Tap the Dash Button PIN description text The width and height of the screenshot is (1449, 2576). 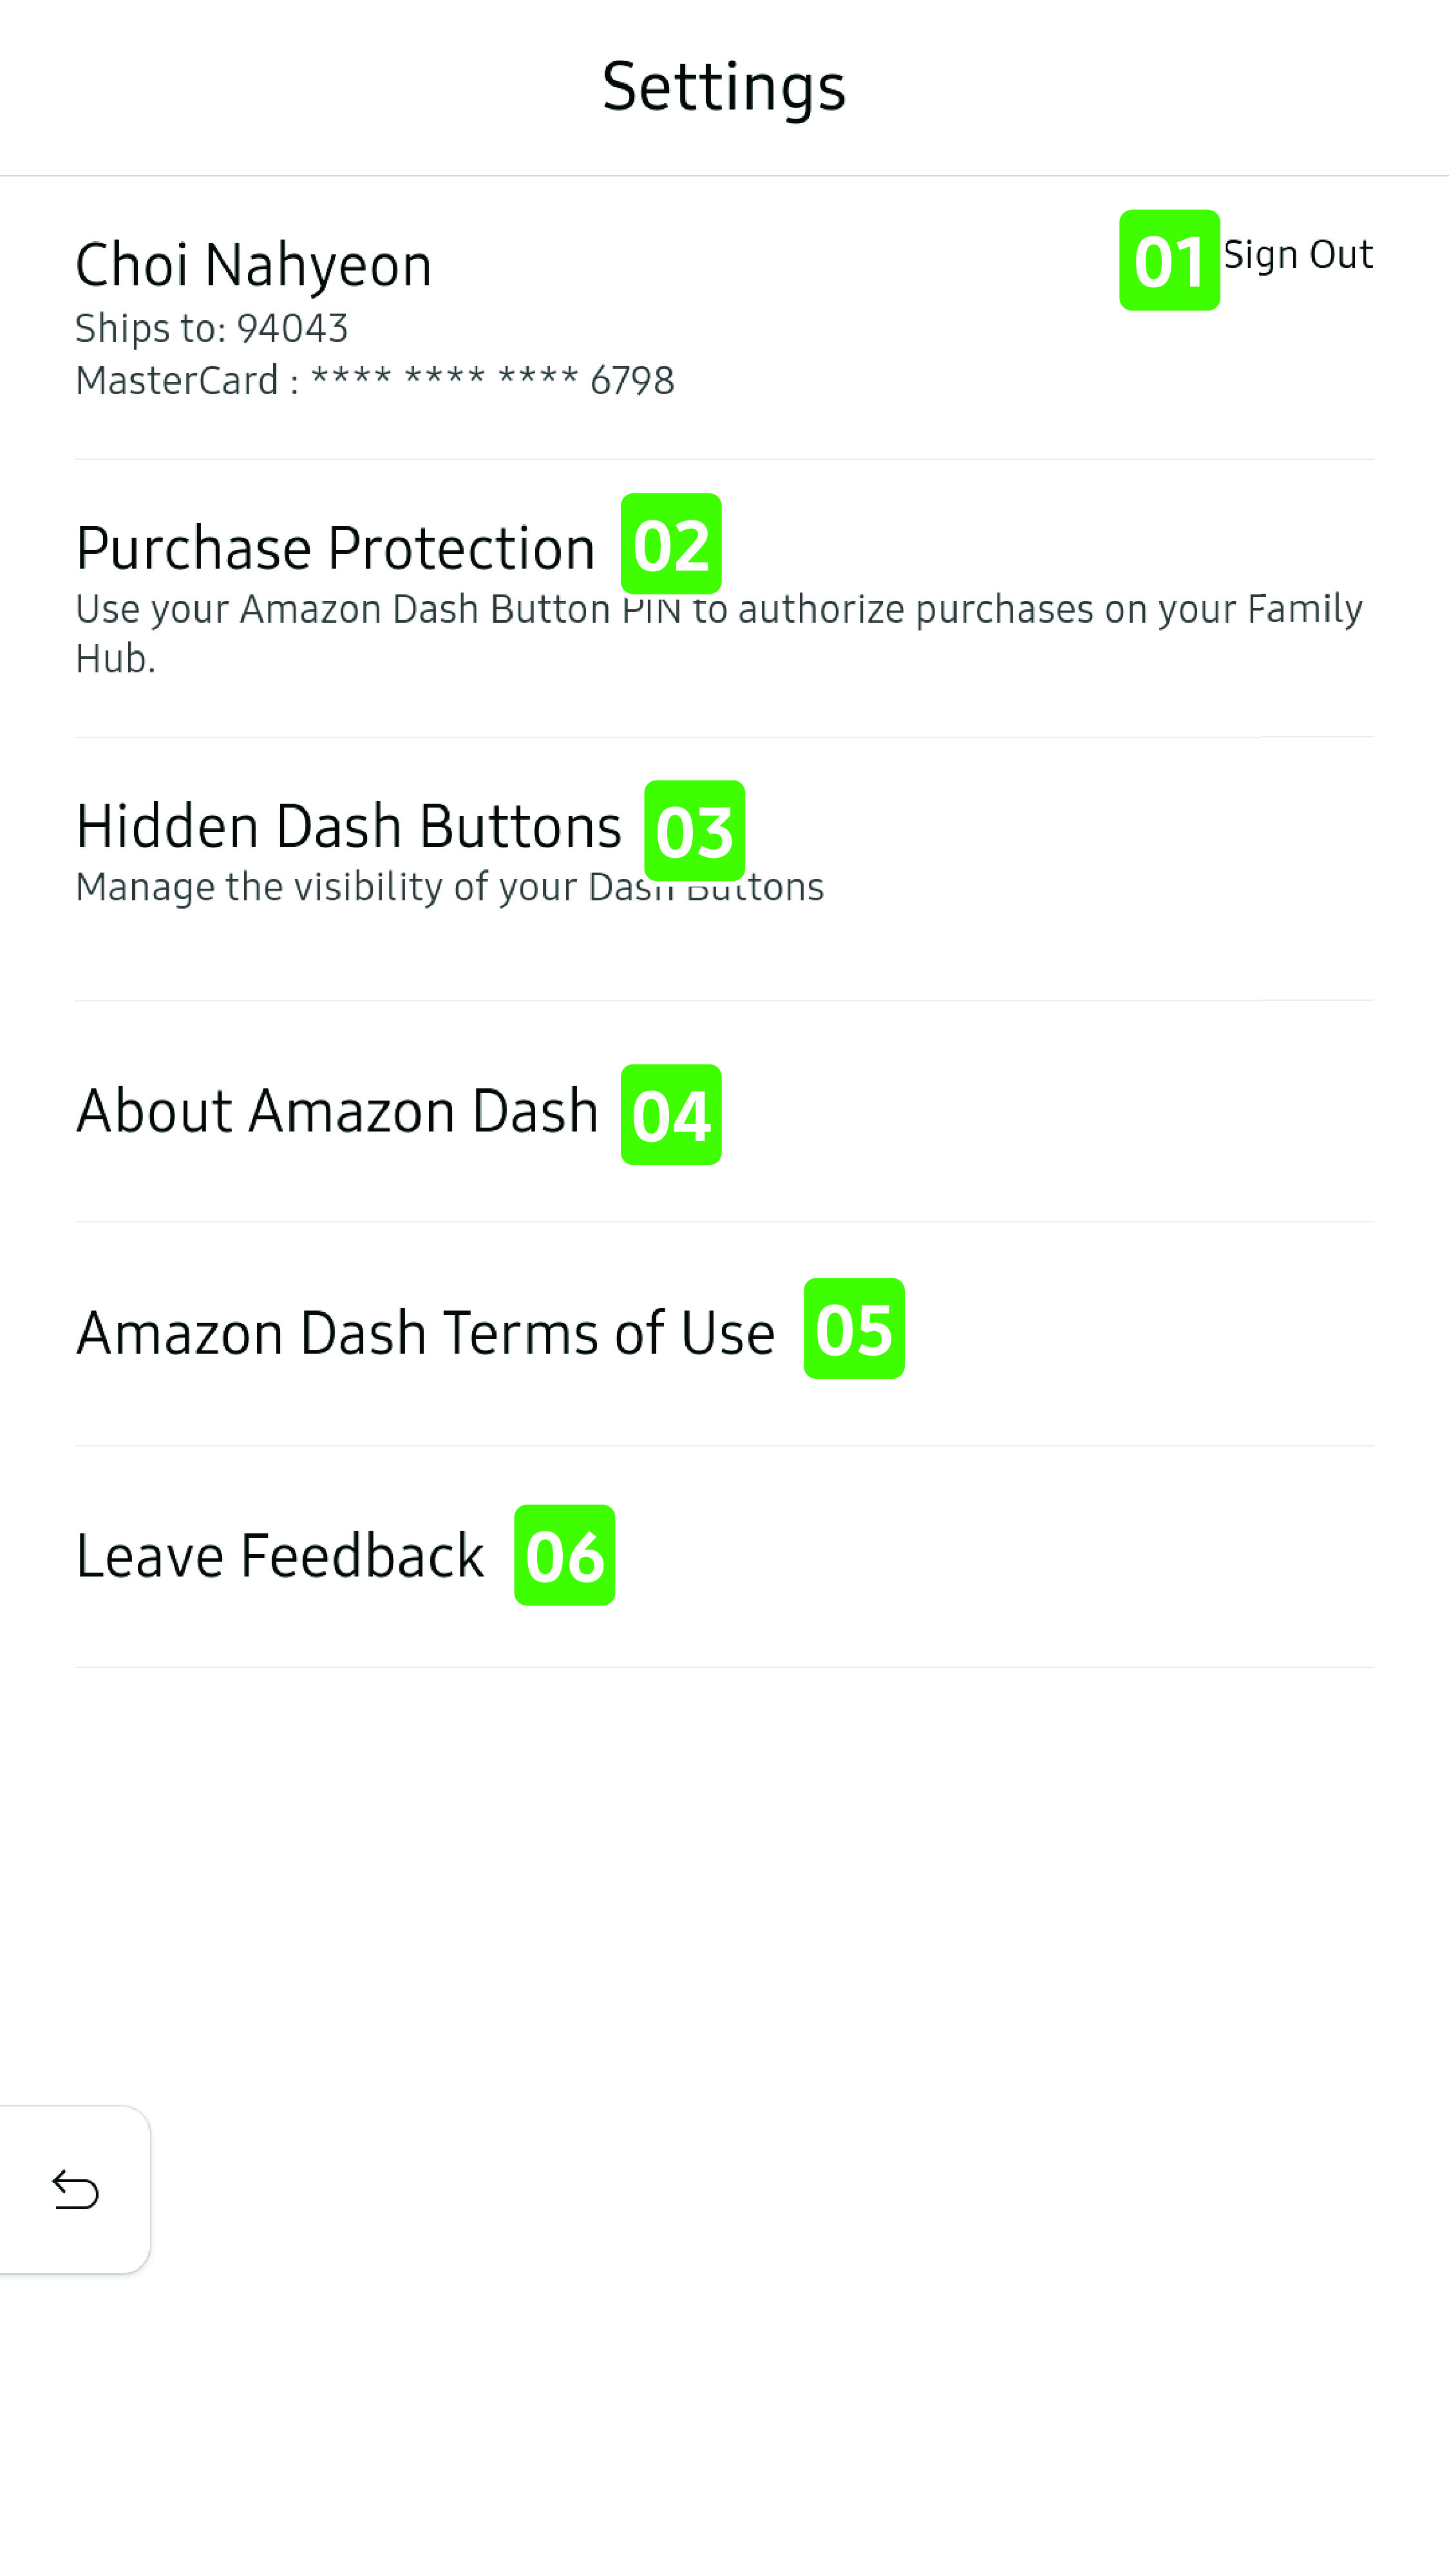[x=718, y=609]
